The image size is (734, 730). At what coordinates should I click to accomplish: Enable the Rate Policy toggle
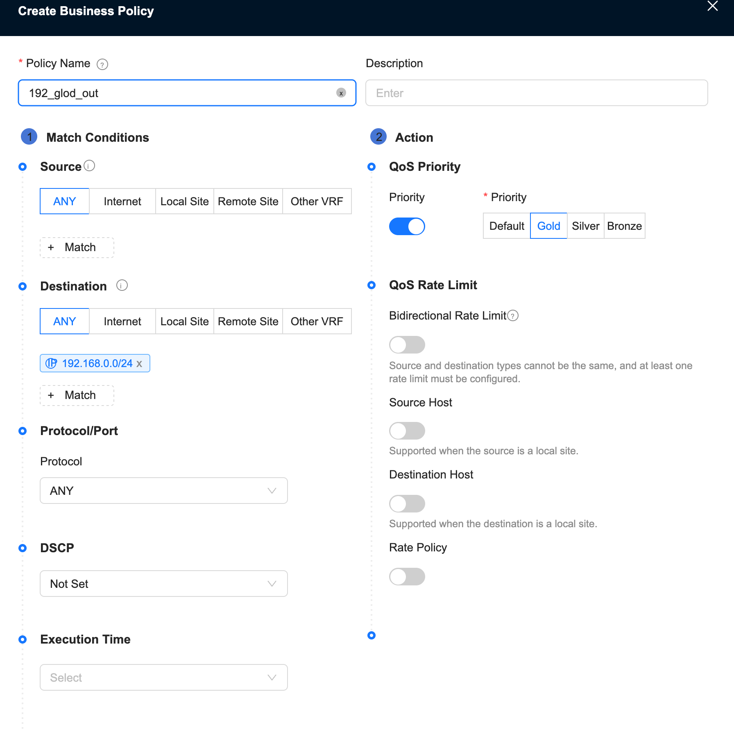coord(407,576)
